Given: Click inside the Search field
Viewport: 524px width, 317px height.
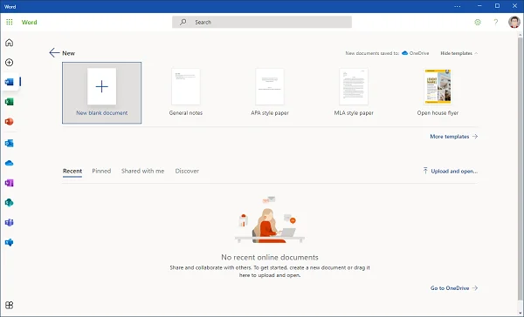Looking at the screenshot, I should [x=262, y=22].
